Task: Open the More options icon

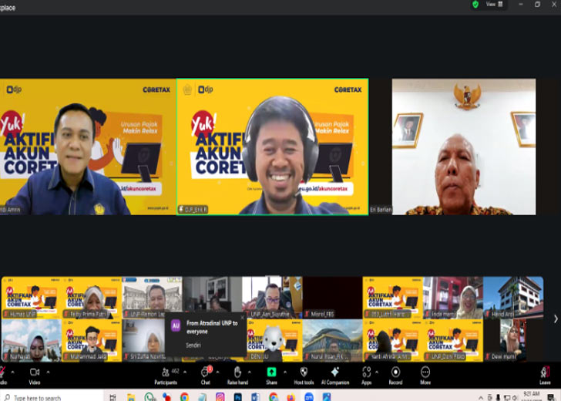Action: point(425,374)
